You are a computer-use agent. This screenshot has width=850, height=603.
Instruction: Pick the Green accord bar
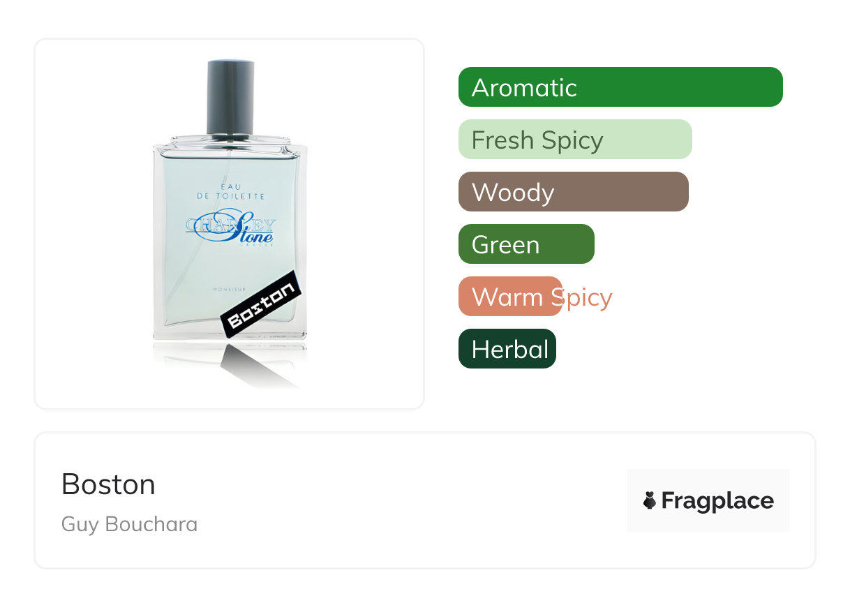pyautogui.click(x=526, y=244)
